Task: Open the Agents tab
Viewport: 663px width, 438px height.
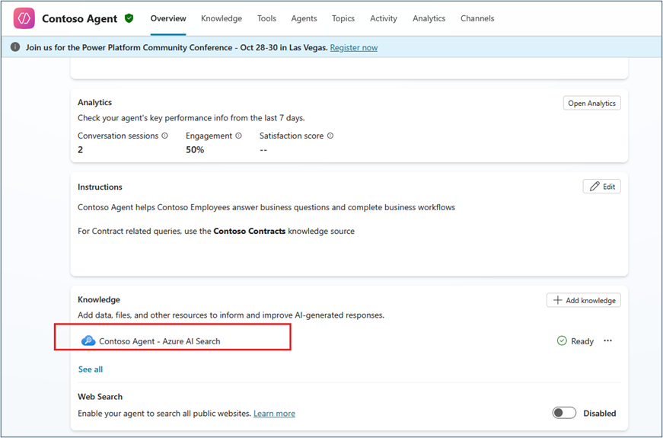Action: pos(304,18)
